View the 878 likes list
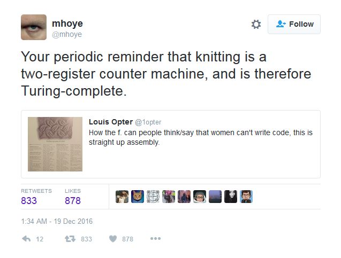The width and height of the screenshot is (341, 258). (x=72, y=201)
